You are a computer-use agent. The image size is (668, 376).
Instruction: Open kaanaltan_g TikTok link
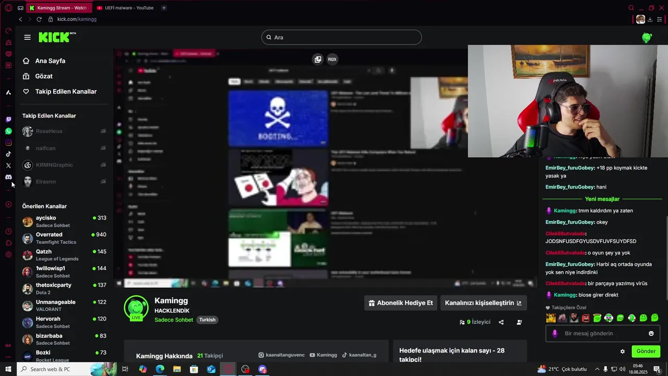click(359, 355)
